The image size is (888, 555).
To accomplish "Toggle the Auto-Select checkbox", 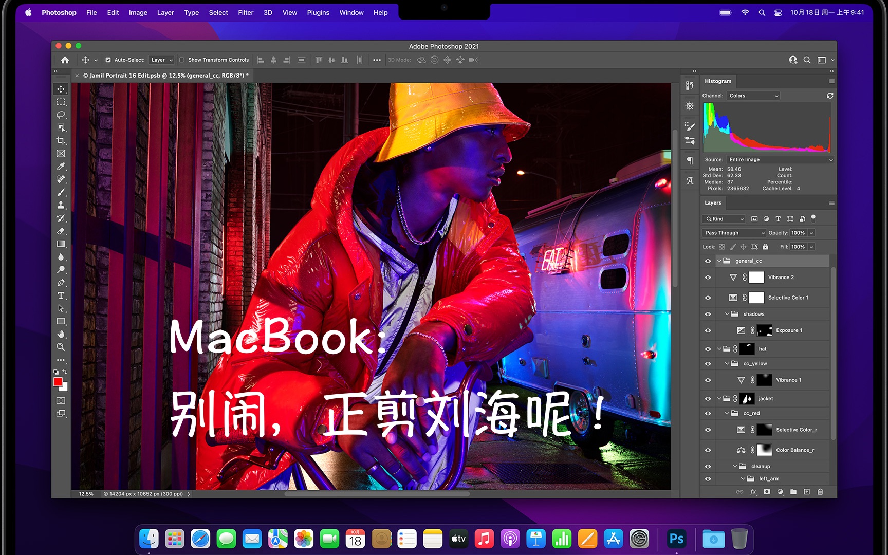I will click(x=108, y=60).
